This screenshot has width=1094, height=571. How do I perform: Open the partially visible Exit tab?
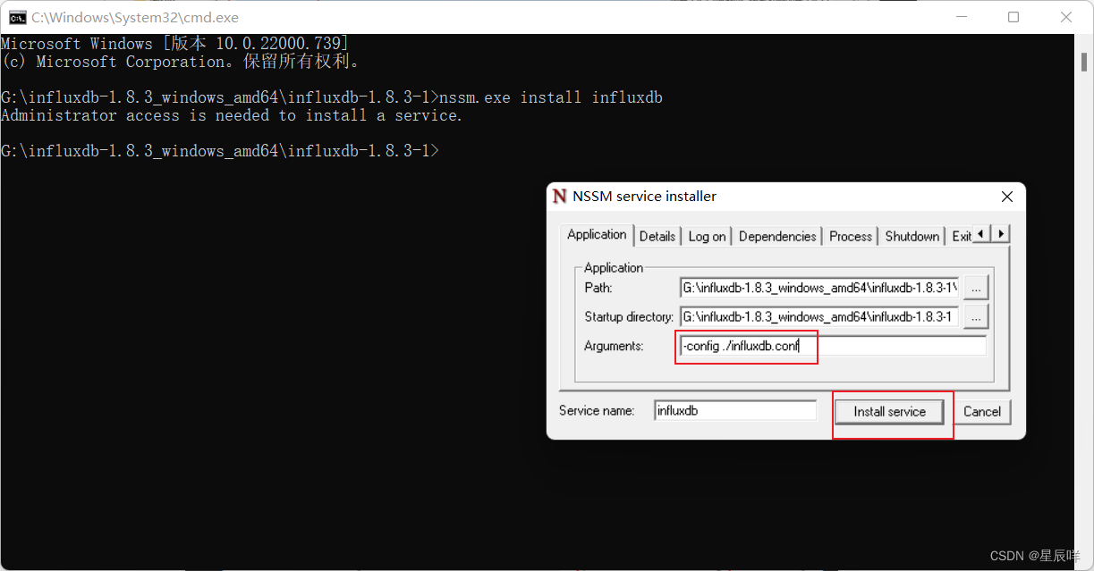click(x=961, y=236)
